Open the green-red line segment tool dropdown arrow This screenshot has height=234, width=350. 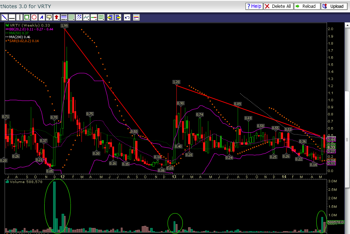(96, 19)
